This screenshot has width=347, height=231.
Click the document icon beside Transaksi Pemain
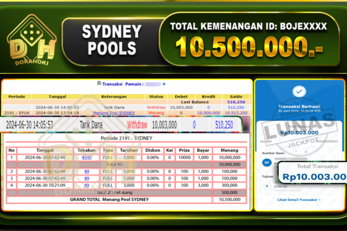pos(99,83)
